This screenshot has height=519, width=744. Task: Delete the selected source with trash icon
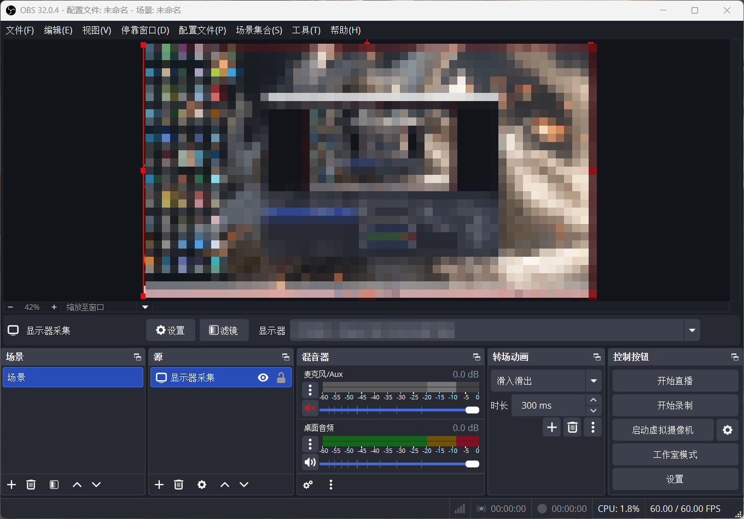coord(179,485)
